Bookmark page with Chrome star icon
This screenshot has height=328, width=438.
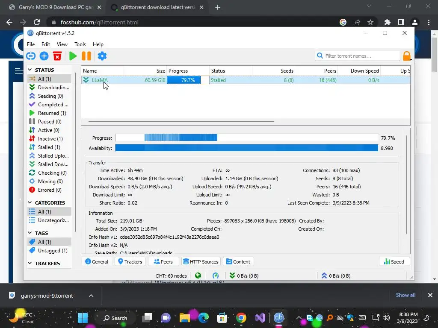coord(370,22)
